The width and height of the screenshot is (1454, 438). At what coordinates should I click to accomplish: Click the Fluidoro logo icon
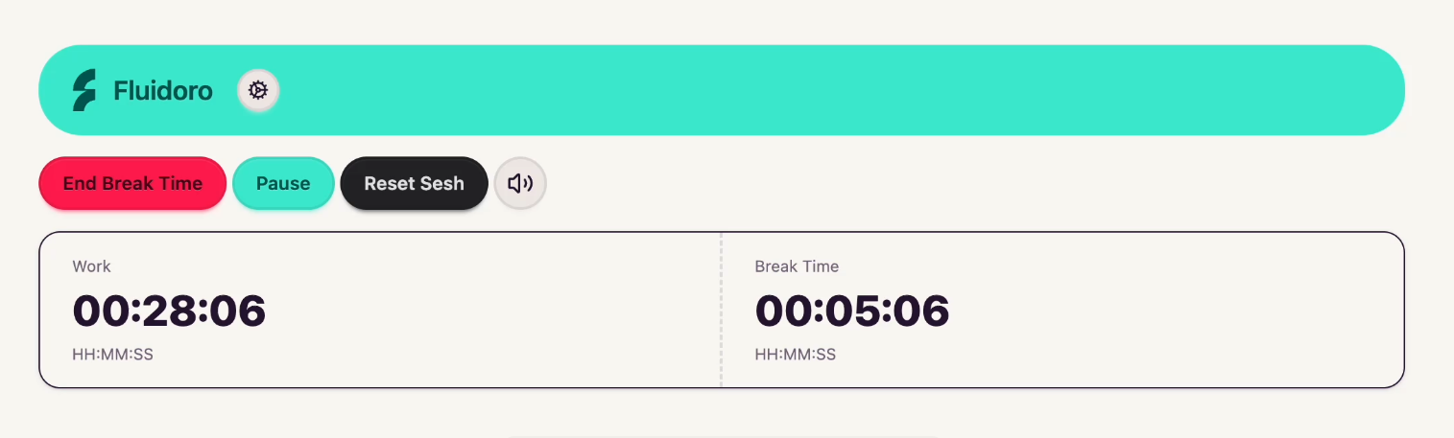pos(84,90)
